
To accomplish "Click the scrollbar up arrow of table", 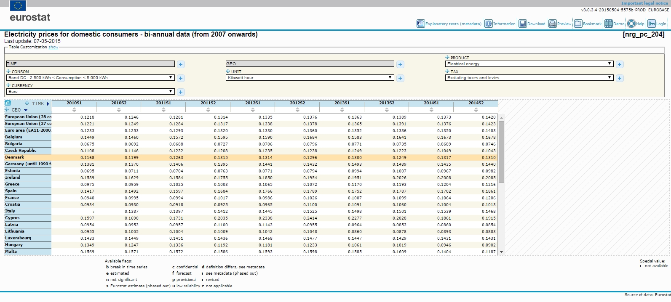I will [501, 117].
